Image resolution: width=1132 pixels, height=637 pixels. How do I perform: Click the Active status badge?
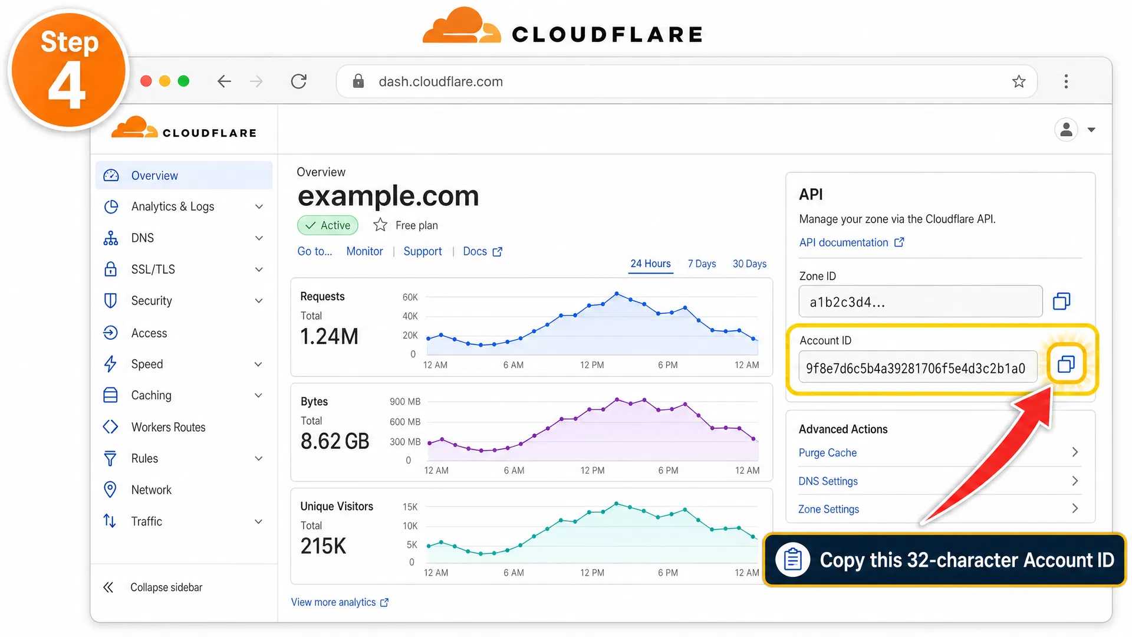(328, 225)
